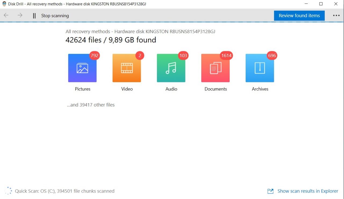Click the 103 badge on Audio
The width and height of the screenshot is (344, 199).
click(x=183, y=56)
